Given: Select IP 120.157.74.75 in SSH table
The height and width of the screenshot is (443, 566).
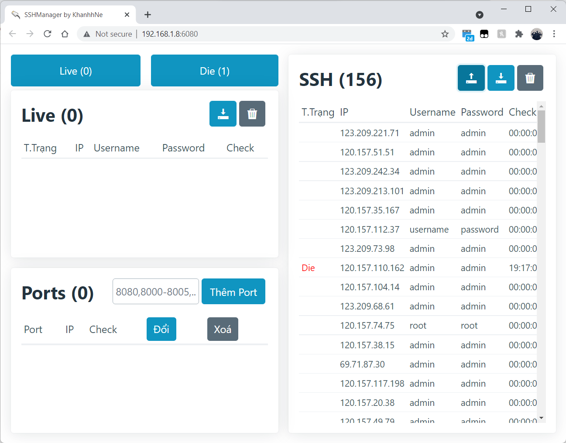Looking at the screenshot, I should click(367, 326).
